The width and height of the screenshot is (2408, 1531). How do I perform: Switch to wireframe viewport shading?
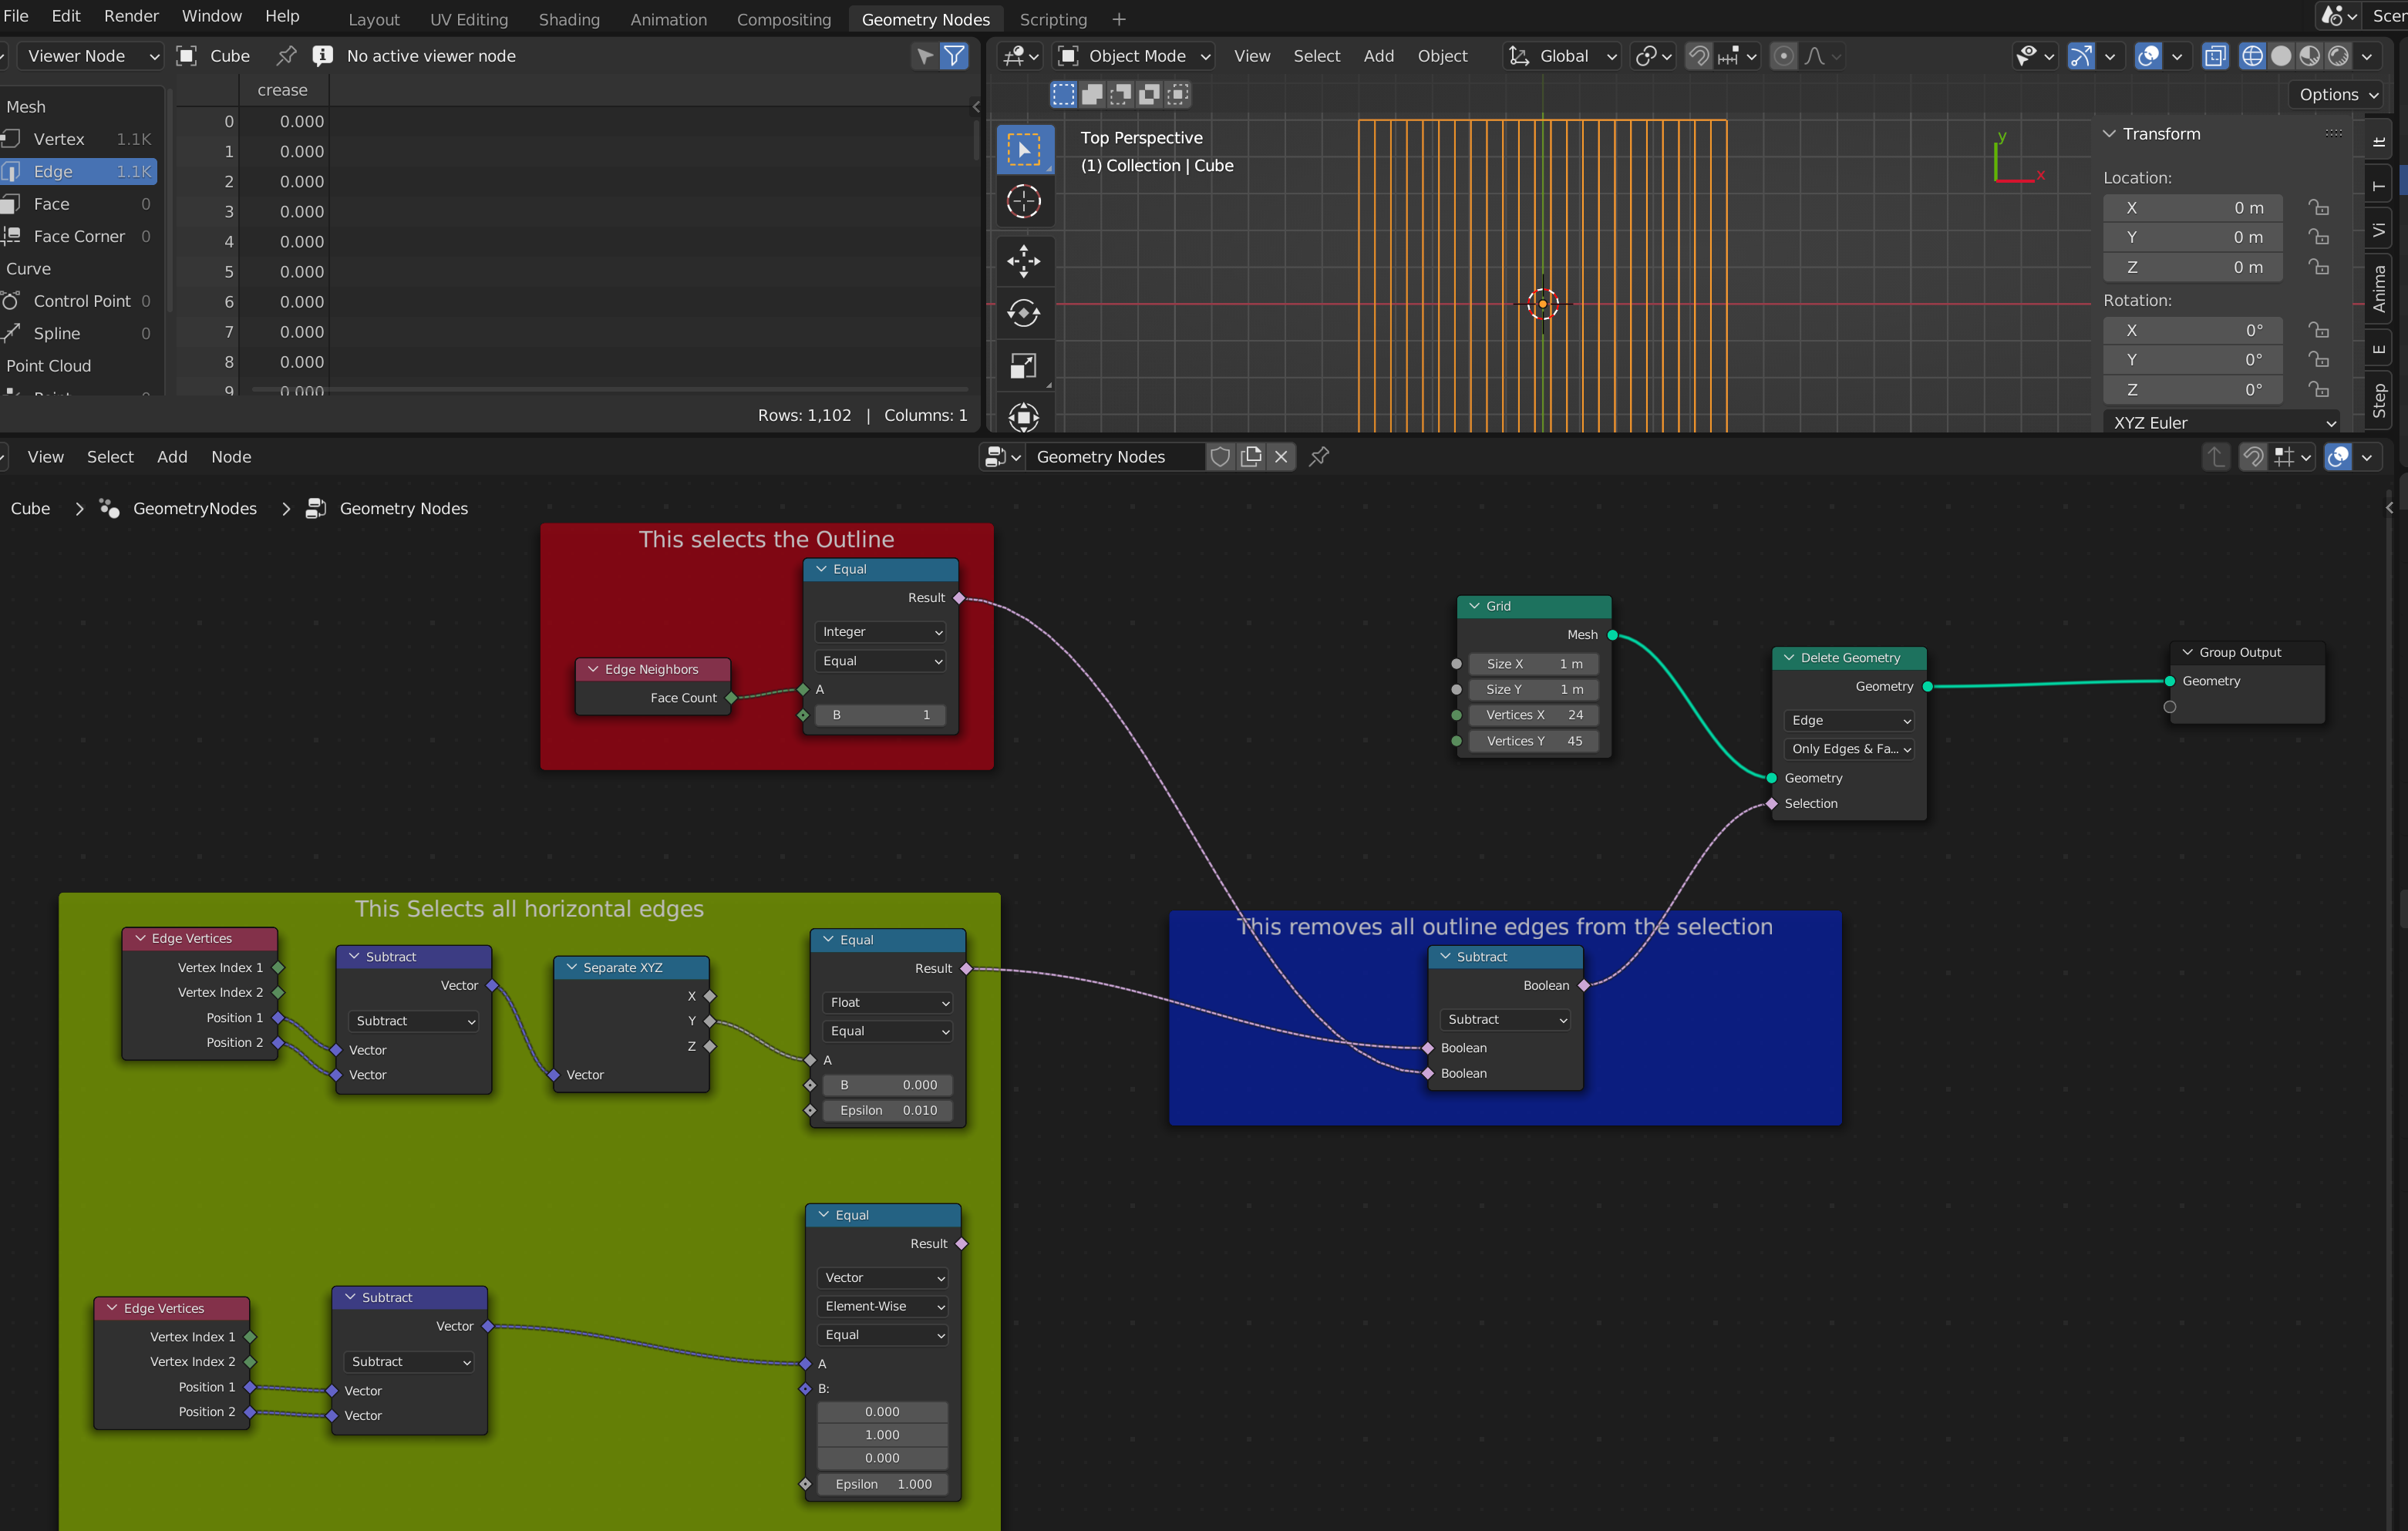2252,56
